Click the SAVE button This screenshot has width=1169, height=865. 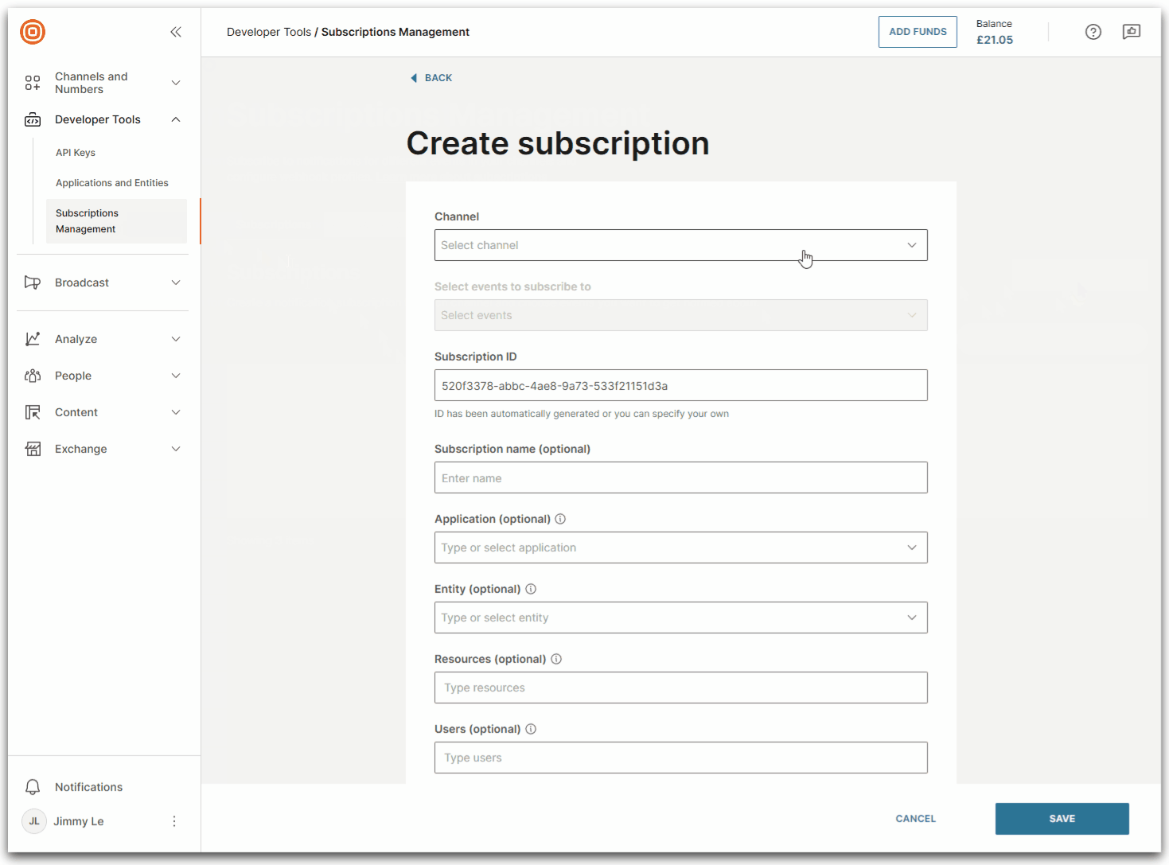tap(1062, 819)
